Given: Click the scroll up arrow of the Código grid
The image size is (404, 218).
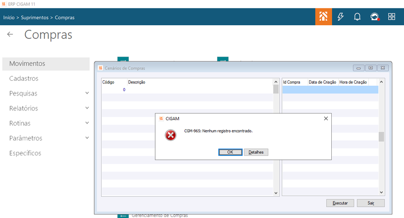Looking at the screenshot, I should click(x=276, y=82).
